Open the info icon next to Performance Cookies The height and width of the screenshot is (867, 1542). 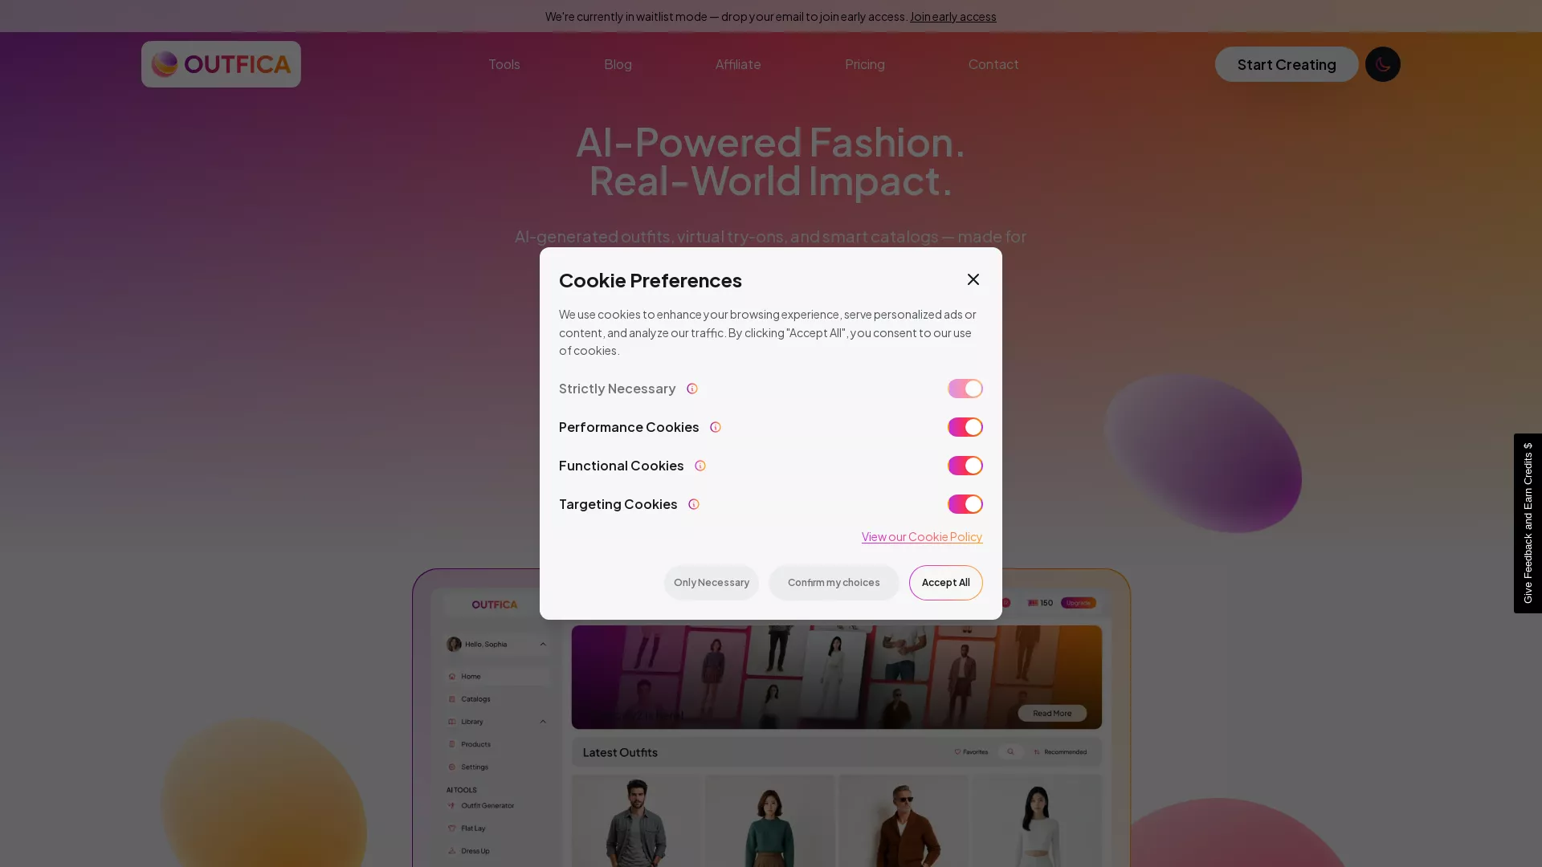click(715, 427)
